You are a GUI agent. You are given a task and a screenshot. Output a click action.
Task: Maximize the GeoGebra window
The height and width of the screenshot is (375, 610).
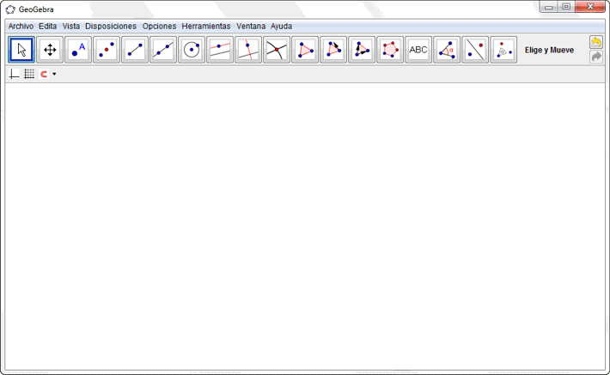(x=566, y=7)
